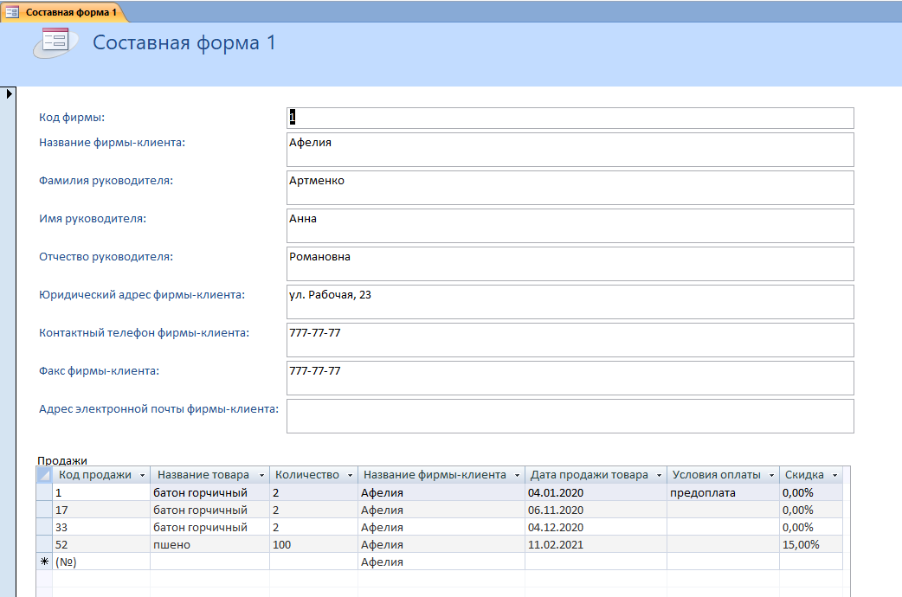
Task: Click the cell with sale code 33
Action: 101,527
